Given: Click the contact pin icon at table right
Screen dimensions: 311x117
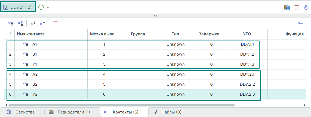Looking at the screenshot, I should tap(300, 24).
